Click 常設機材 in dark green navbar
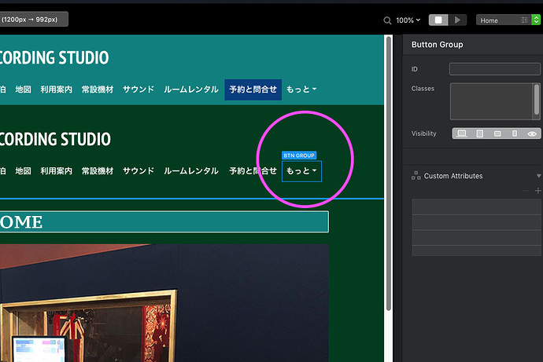The image size is (543, 362). click(98, 171)
